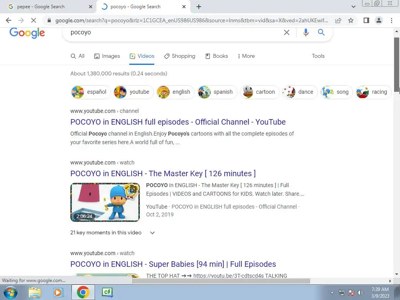Show hidden system tray icons
The width and height of the screenshot is (400, 300).
pos(332,293)
